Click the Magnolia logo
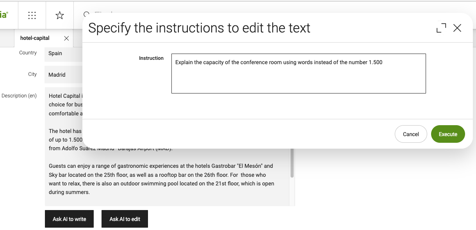Viewport: 476px width, 230px height. pyautogui.click(x=4, y=15)
